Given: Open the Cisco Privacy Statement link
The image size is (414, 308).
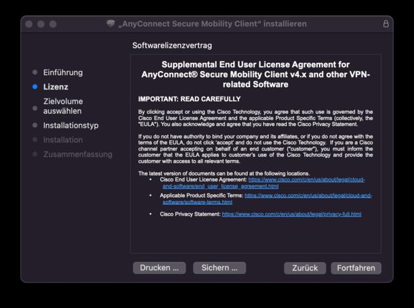Looking at the screenshot, I should (x=291, y=214).
